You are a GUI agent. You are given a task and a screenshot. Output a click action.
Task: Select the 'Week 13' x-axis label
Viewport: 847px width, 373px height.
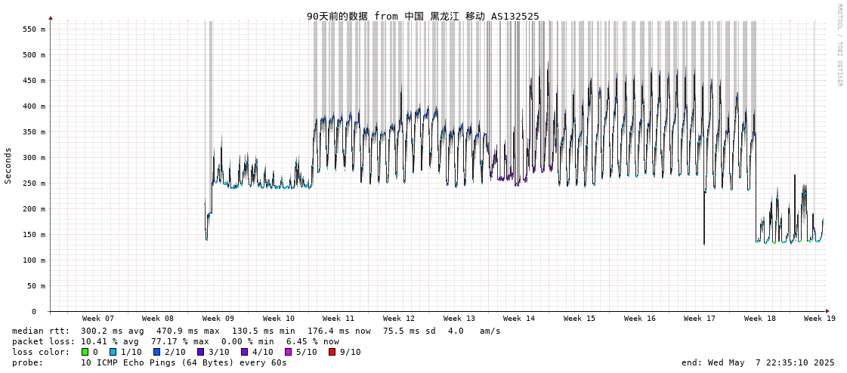[x=459, y=319]
